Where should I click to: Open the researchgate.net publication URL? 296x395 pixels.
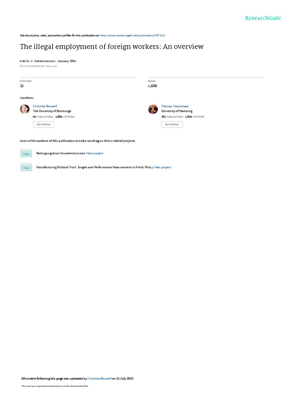point(133,35)
